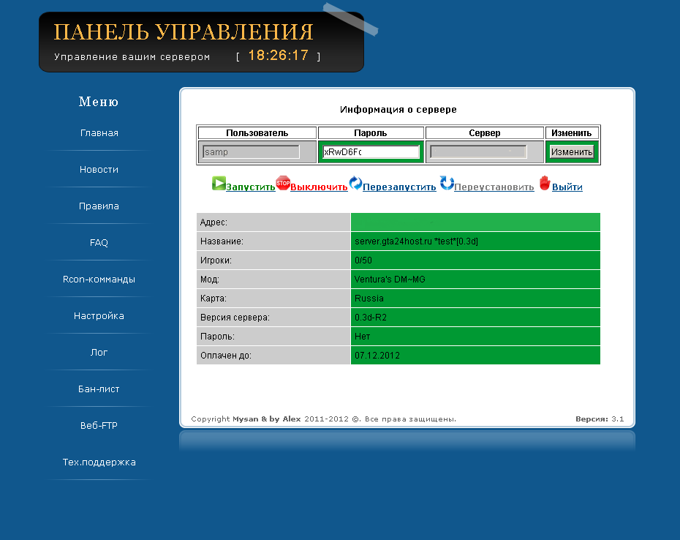Open the Новости menu item
Screen dimensions: 680x540
(x=99, y=170)
